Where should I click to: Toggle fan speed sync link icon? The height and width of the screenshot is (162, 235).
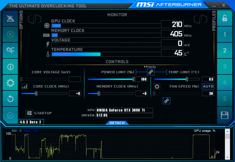pos(166,101)
